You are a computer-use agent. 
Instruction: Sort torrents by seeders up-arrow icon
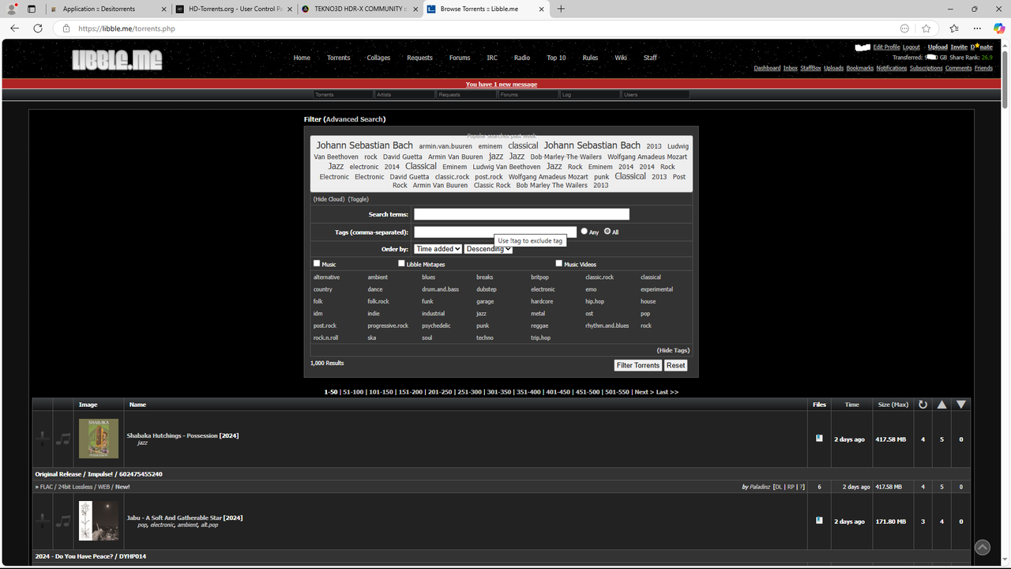pos(941,405)
